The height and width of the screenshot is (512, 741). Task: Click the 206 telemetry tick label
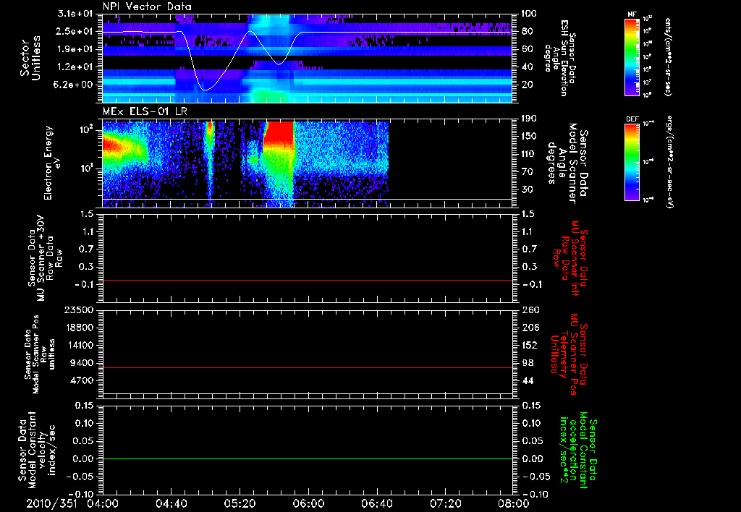(530, 328)
